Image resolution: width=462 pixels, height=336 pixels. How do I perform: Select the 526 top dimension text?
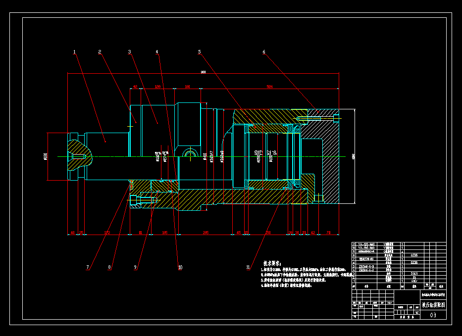(x=269, y=87)
